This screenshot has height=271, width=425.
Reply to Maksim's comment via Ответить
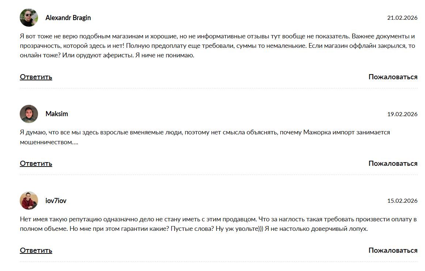(36, 164)
